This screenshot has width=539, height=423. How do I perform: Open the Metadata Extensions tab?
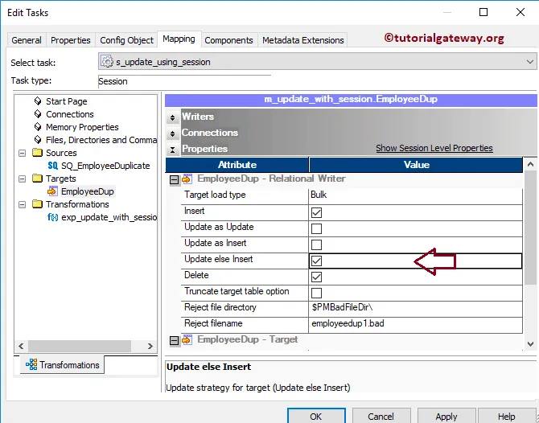pyautogui.click(x=302, y=40)
